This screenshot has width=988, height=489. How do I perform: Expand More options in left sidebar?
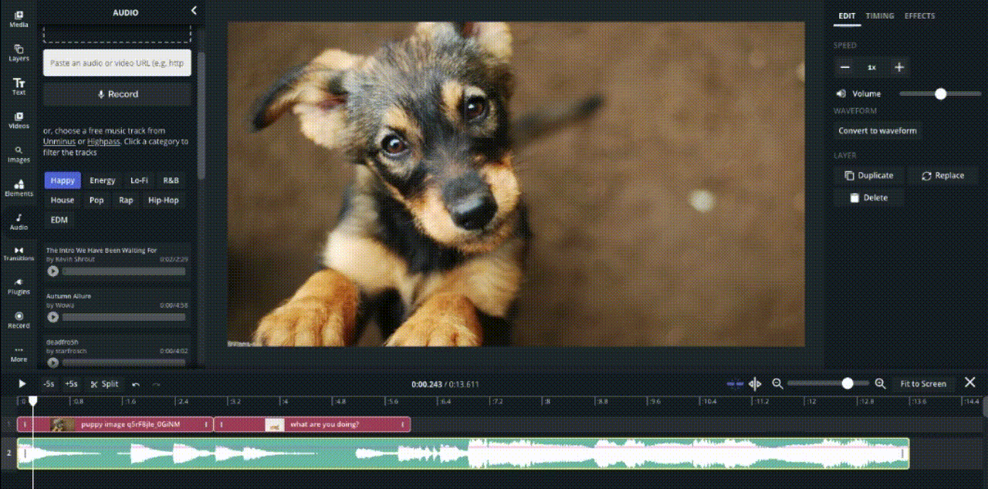19,354
